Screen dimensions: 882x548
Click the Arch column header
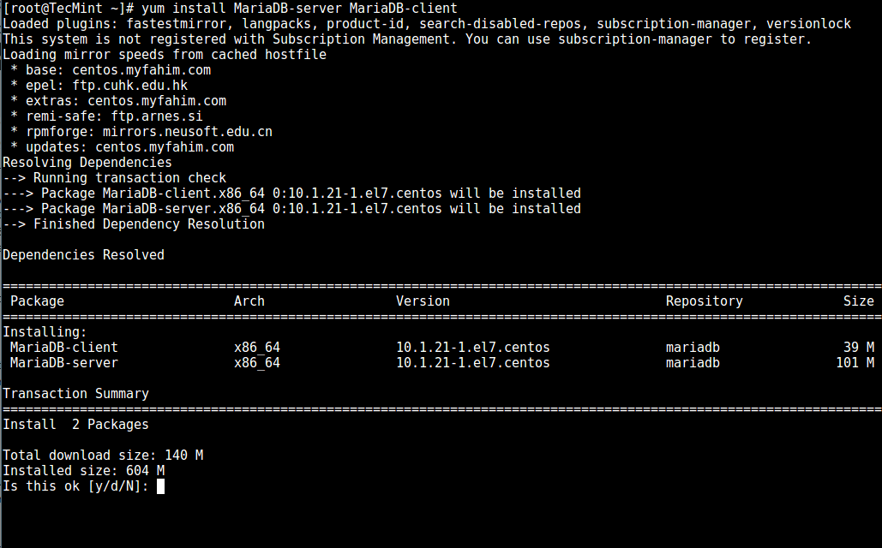[x=249, y=301]
